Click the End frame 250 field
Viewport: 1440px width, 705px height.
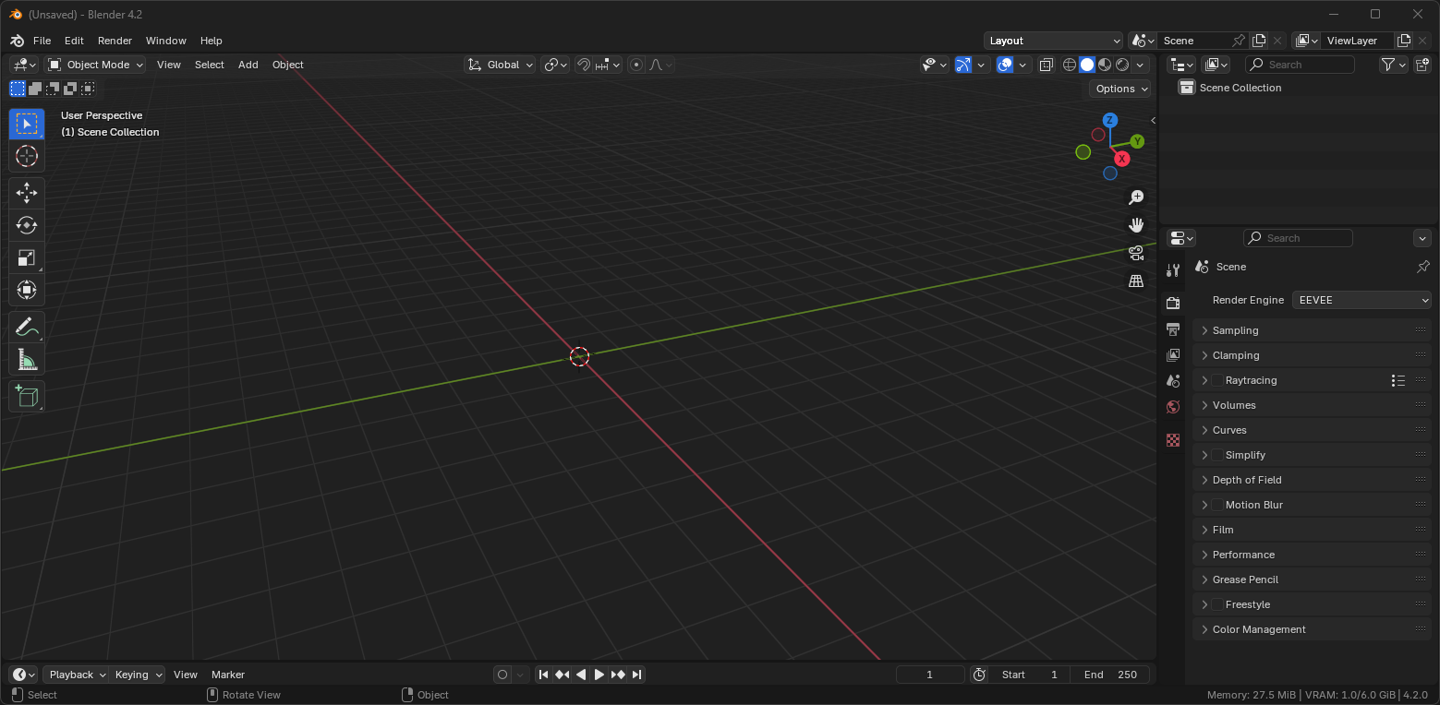(x=1110, y=675)
